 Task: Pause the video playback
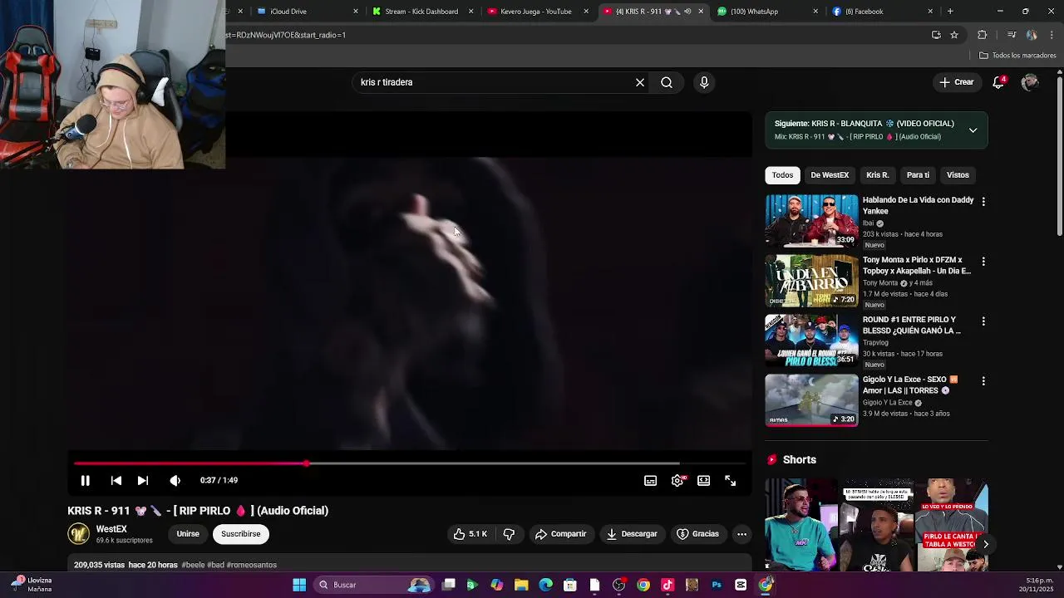85,480
